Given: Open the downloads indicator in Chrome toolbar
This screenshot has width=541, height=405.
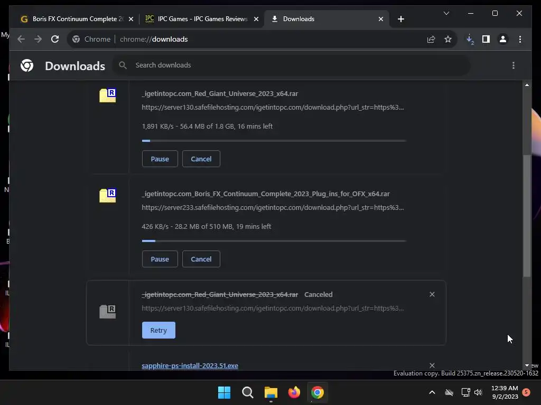Looking at the screenshot, I should point(470,39).
